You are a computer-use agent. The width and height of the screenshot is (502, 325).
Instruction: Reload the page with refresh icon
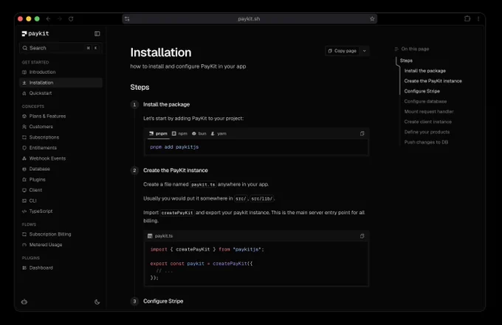pyautogui.click(x=71, y=19)
